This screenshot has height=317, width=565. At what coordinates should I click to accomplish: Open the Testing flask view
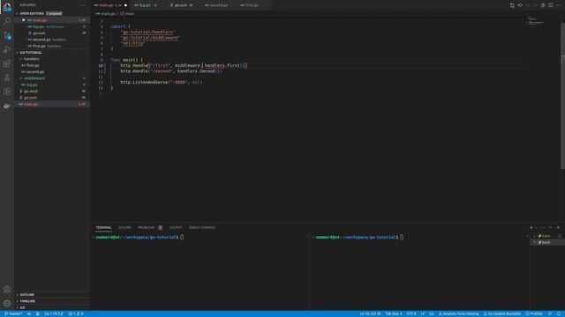tap(7, 77)
